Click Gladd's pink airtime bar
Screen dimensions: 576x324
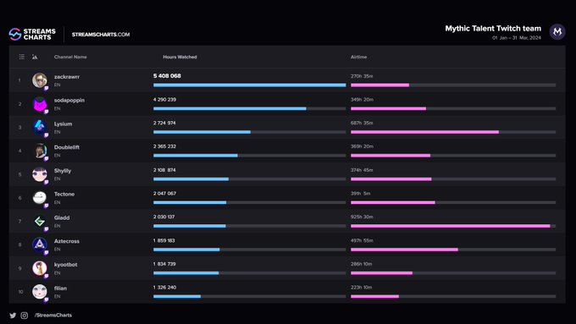pyautogui.click(x=451, y=226)
